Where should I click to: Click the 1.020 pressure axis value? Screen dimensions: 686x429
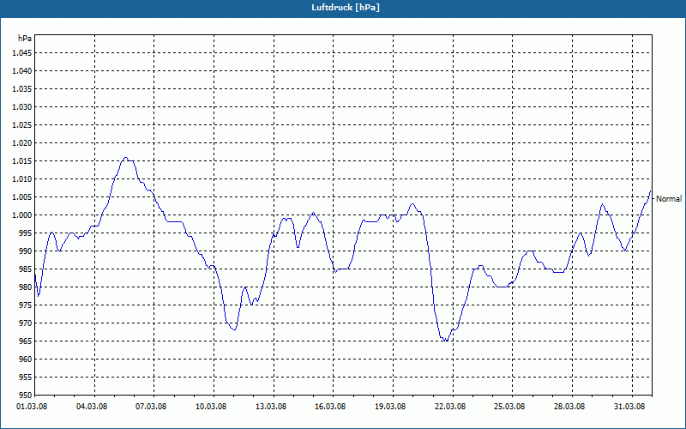pyautogui.click(x=22, y=143)
